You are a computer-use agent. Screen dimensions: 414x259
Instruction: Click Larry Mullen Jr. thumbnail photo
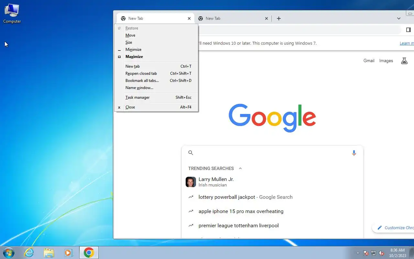click(x=191, y=182)
